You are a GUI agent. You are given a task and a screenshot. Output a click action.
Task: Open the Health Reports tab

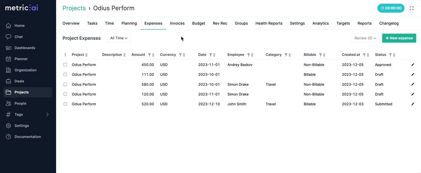269,23
